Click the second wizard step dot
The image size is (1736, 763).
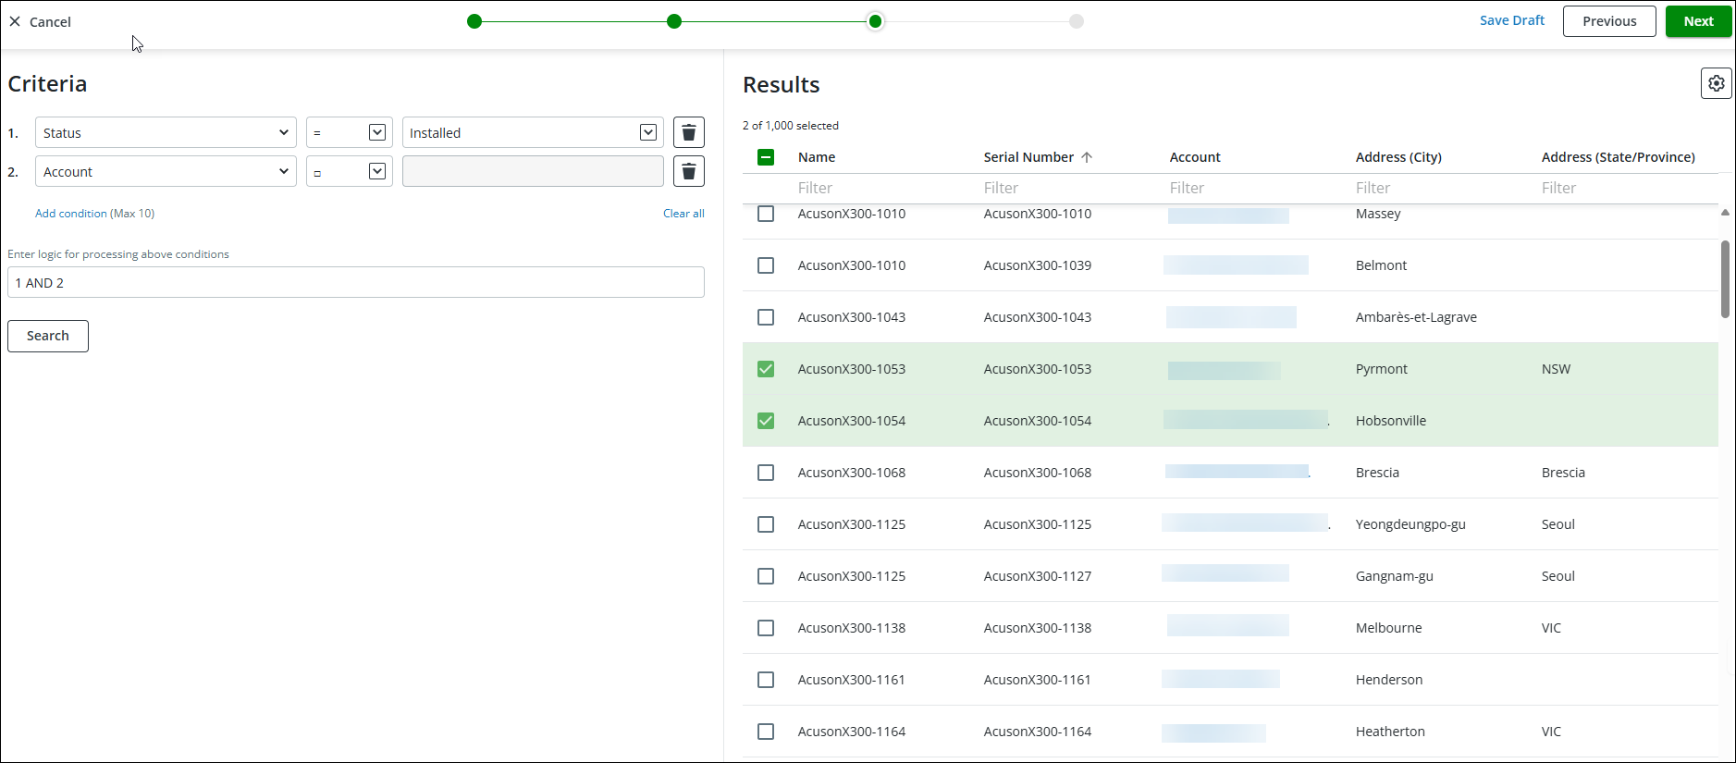[x=674, y=21]
